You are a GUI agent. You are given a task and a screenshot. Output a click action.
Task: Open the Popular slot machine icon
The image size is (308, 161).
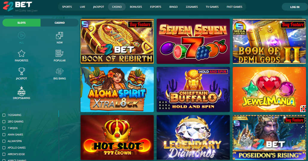point(60,54)
